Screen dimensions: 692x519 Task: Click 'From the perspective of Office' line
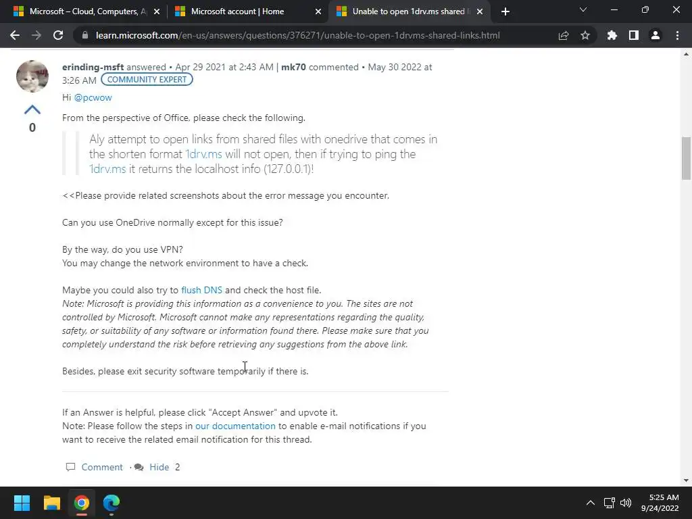184,118
